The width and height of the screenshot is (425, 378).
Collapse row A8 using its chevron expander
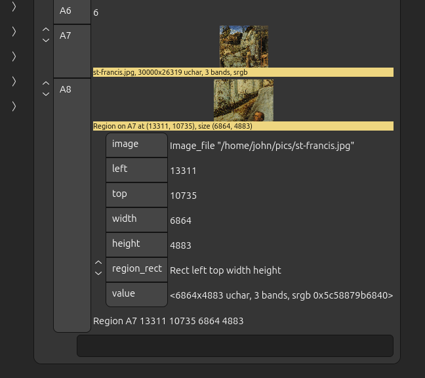46,89
